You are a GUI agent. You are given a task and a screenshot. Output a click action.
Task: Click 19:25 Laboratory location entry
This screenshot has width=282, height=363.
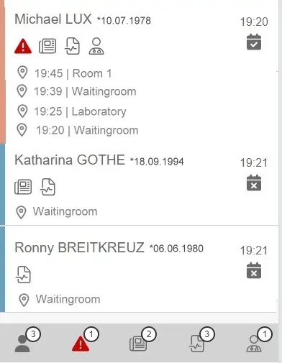[72, 111]
